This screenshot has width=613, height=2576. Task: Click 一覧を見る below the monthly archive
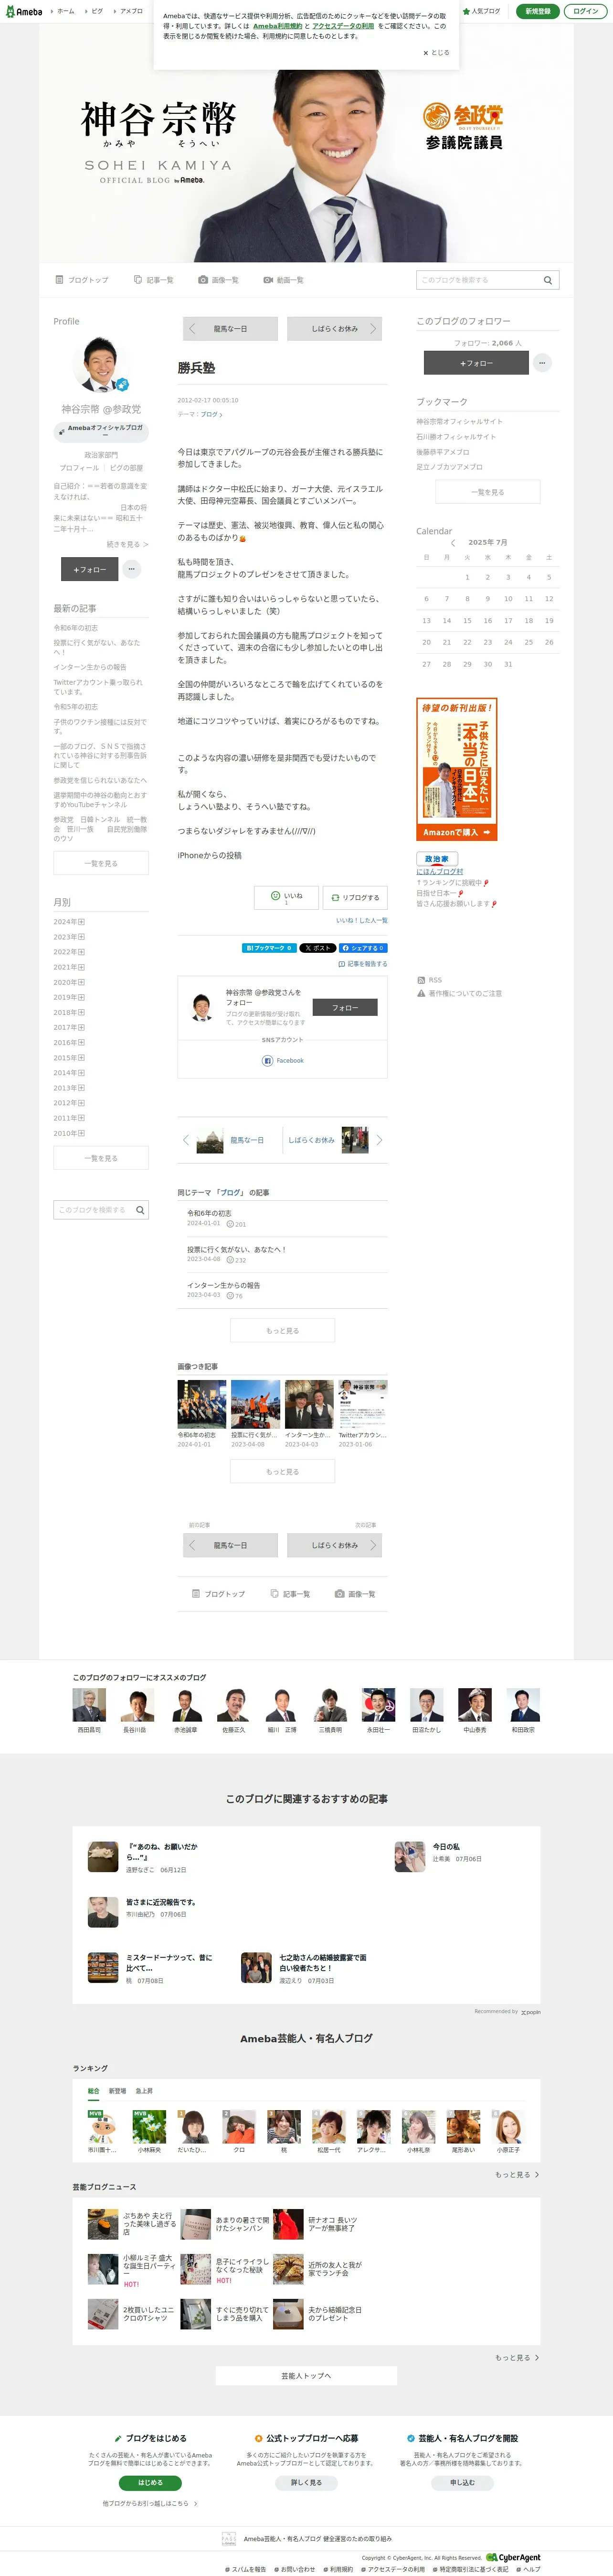point(101,1158)
